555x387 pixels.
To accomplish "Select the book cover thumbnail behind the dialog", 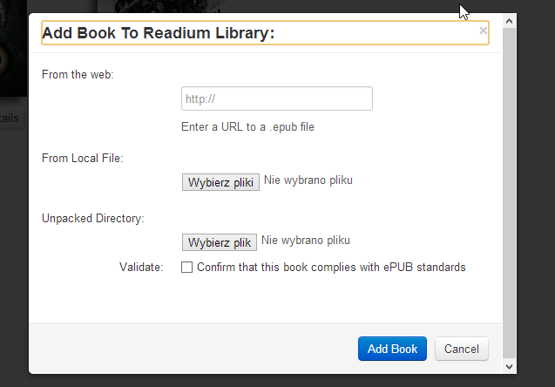I will click(13, 48).
